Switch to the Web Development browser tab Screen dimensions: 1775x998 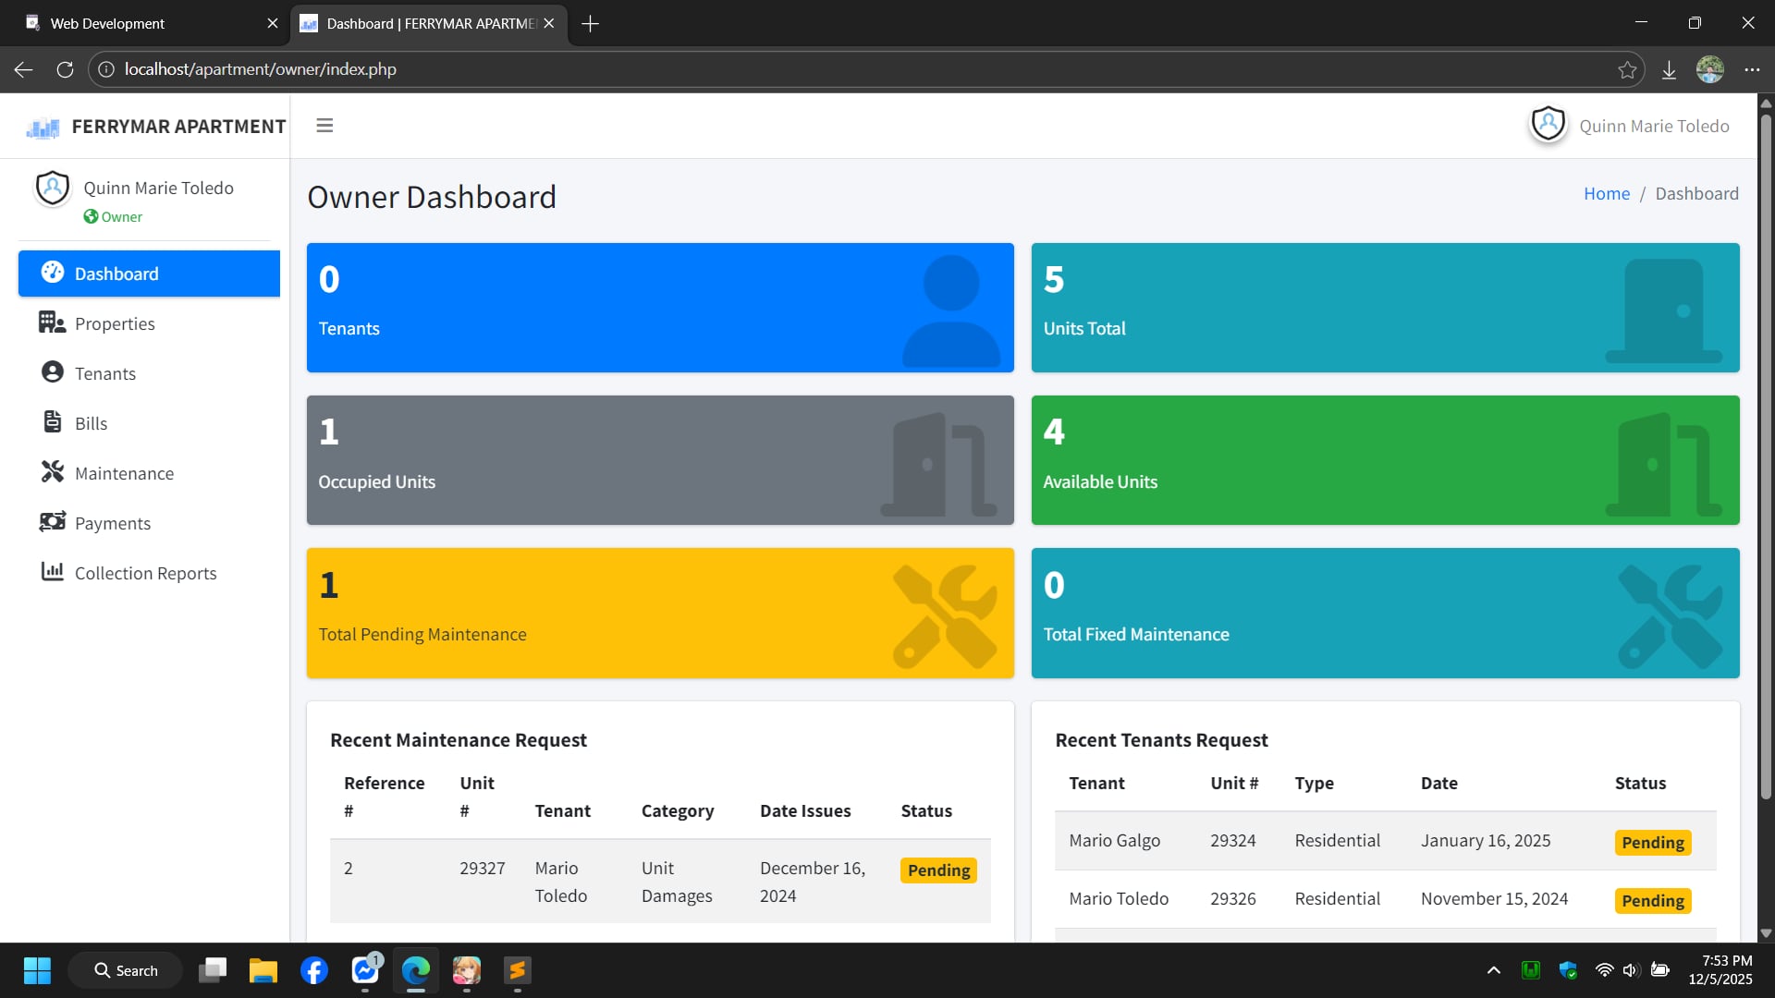139,23
